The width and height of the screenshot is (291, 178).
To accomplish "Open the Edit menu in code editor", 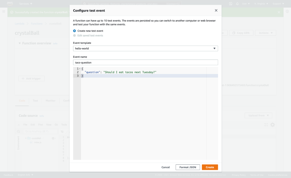I will pyautogui.click(x=33, y=125).
